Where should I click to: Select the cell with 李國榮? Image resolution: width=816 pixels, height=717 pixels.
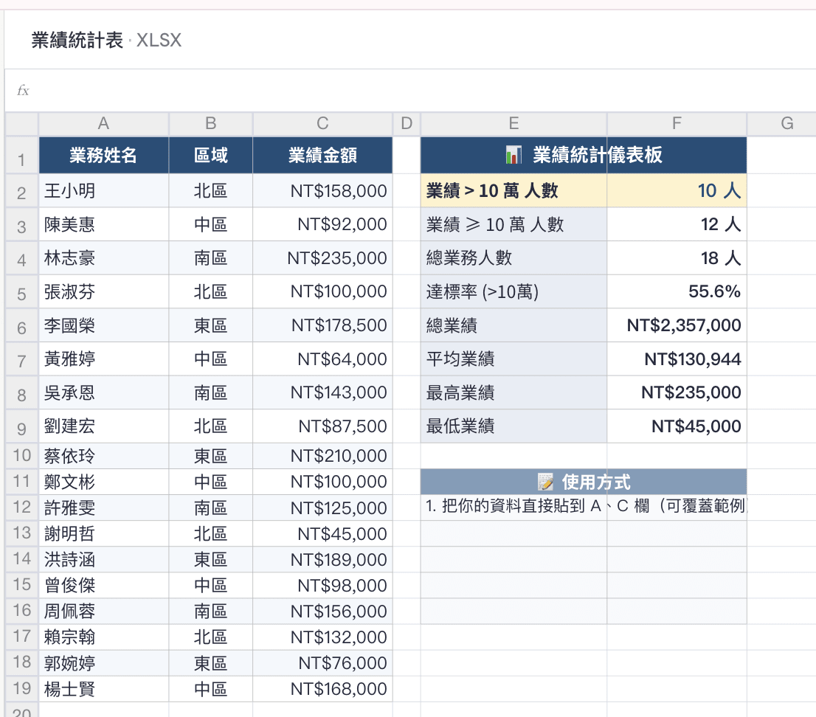103,325
